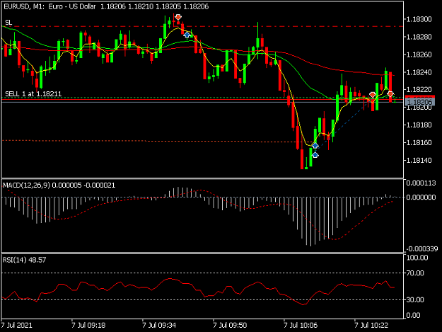The width and height of the screenshot is (442, 332).
Task: Click the RSI(14) 48.57 indicator label
Action: click(x=24, y=260)
